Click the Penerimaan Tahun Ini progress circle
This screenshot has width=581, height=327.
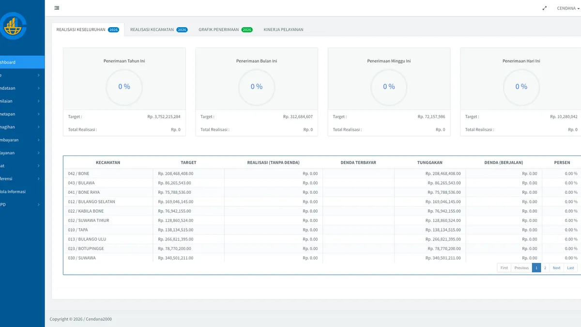(124, 87)
